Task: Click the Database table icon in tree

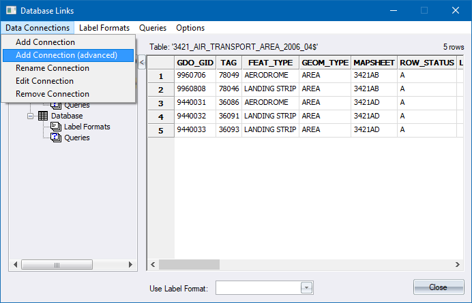Action: pyautogui.click(x=43, y=116)
